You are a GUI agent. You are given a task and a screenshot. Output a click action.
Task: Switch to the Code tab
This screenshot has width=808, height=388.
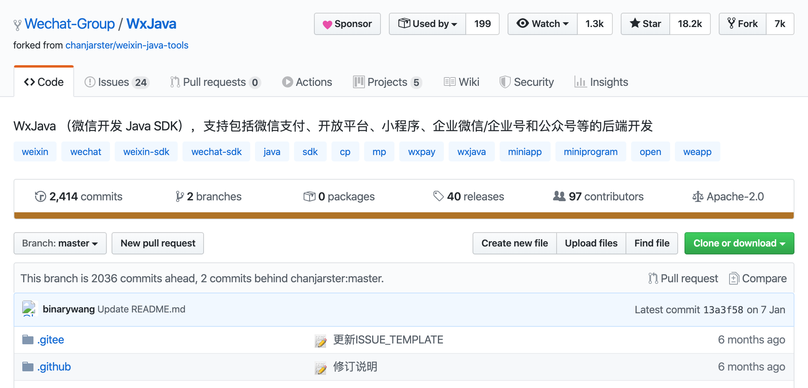44,82
